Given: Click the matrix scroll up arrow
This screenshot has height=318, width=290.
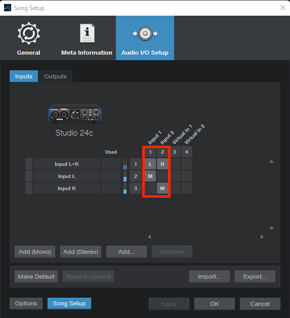Looking at the screenshot, I should pyautogui.click(x=271, y=161).
